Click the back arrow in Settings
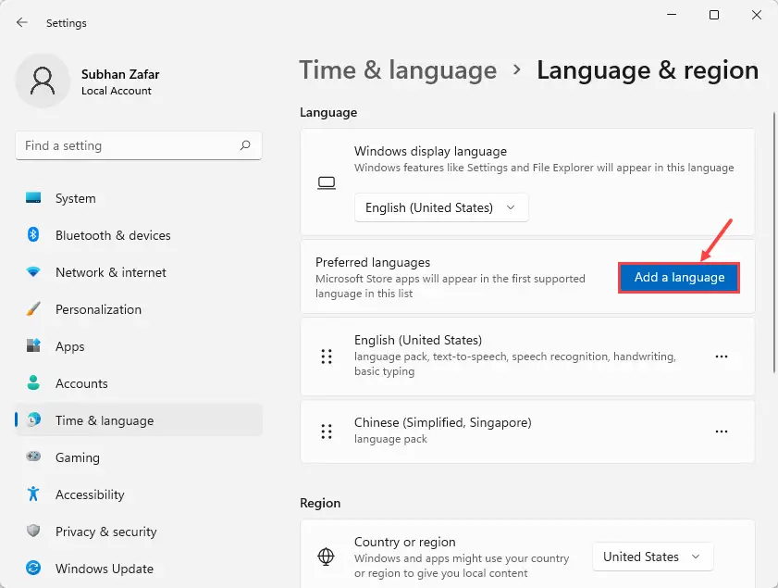 tap(22, 22)
